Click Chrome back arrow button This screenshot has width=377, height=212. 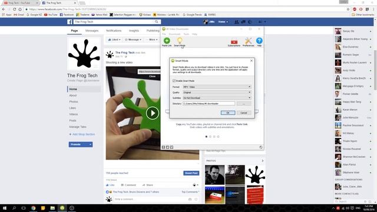point(4,9)
